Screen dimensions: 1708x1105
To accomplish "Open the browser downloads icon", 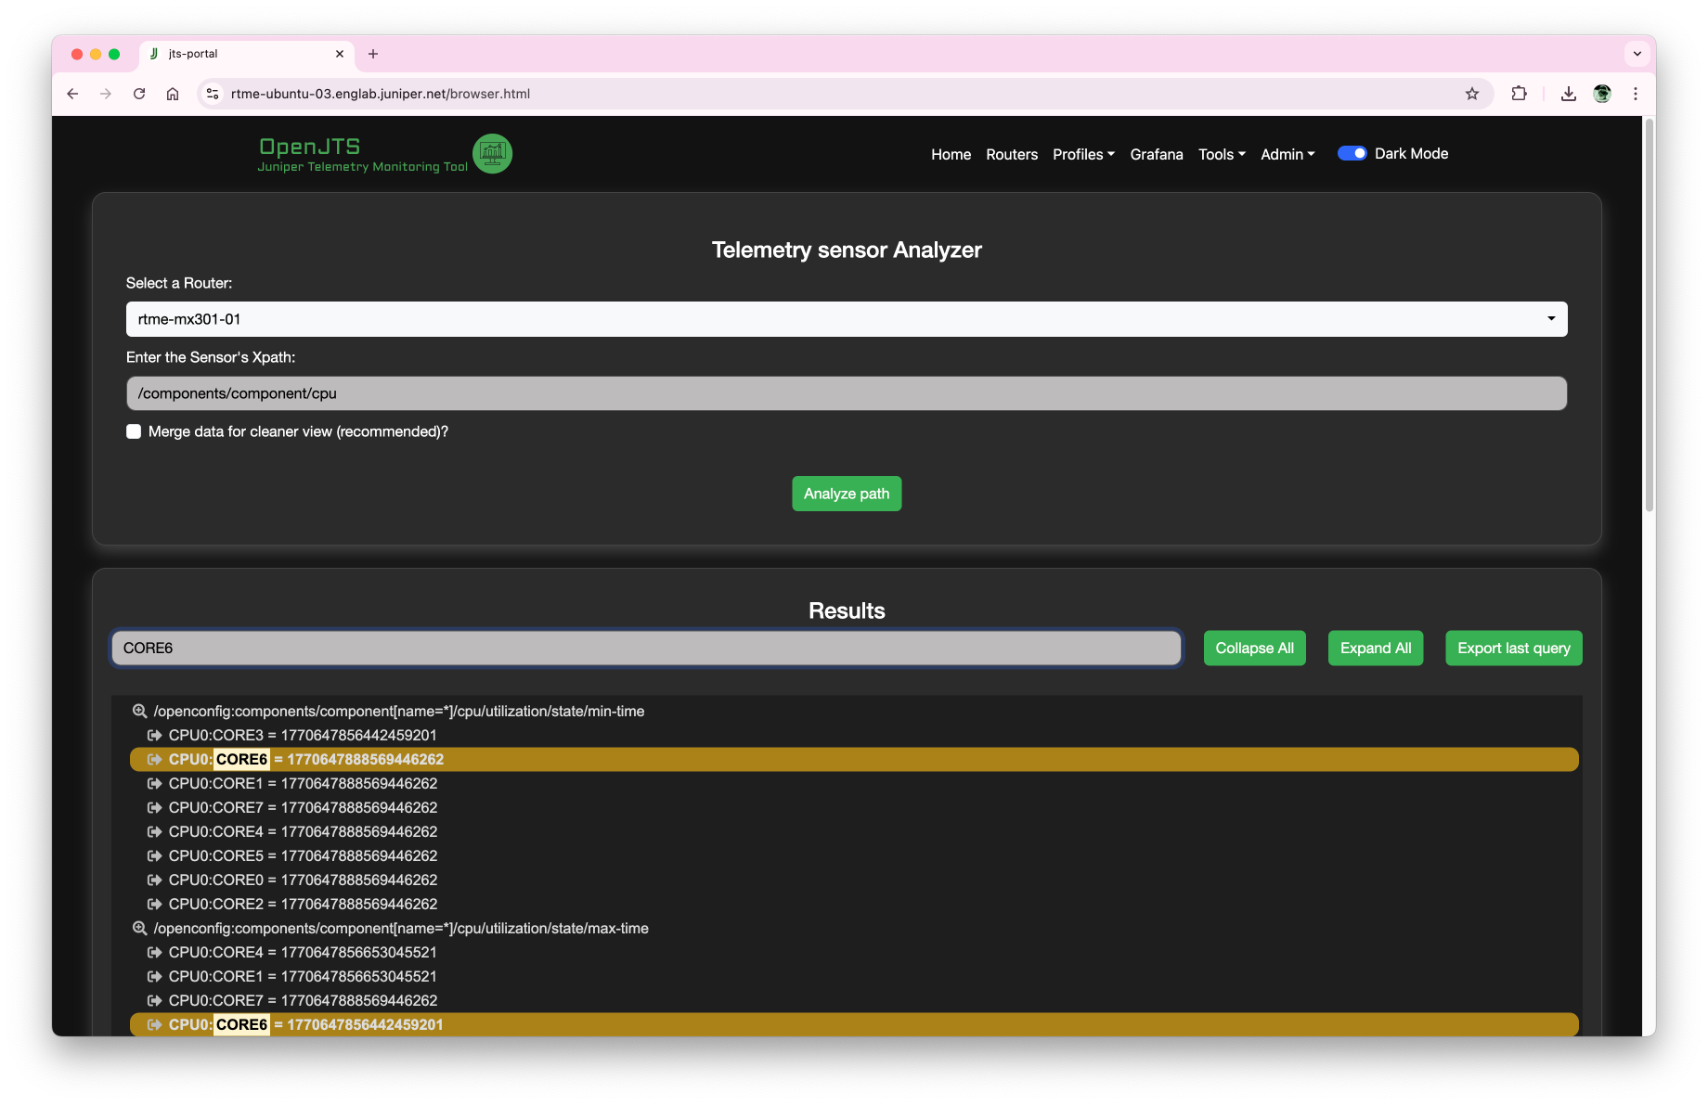I will point(1569,94).
